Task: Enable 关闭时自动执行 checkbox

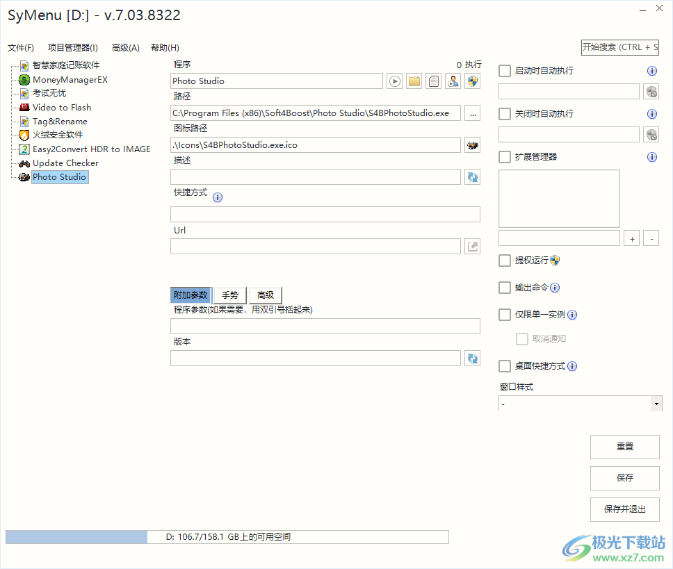Action: coord(505,114)
